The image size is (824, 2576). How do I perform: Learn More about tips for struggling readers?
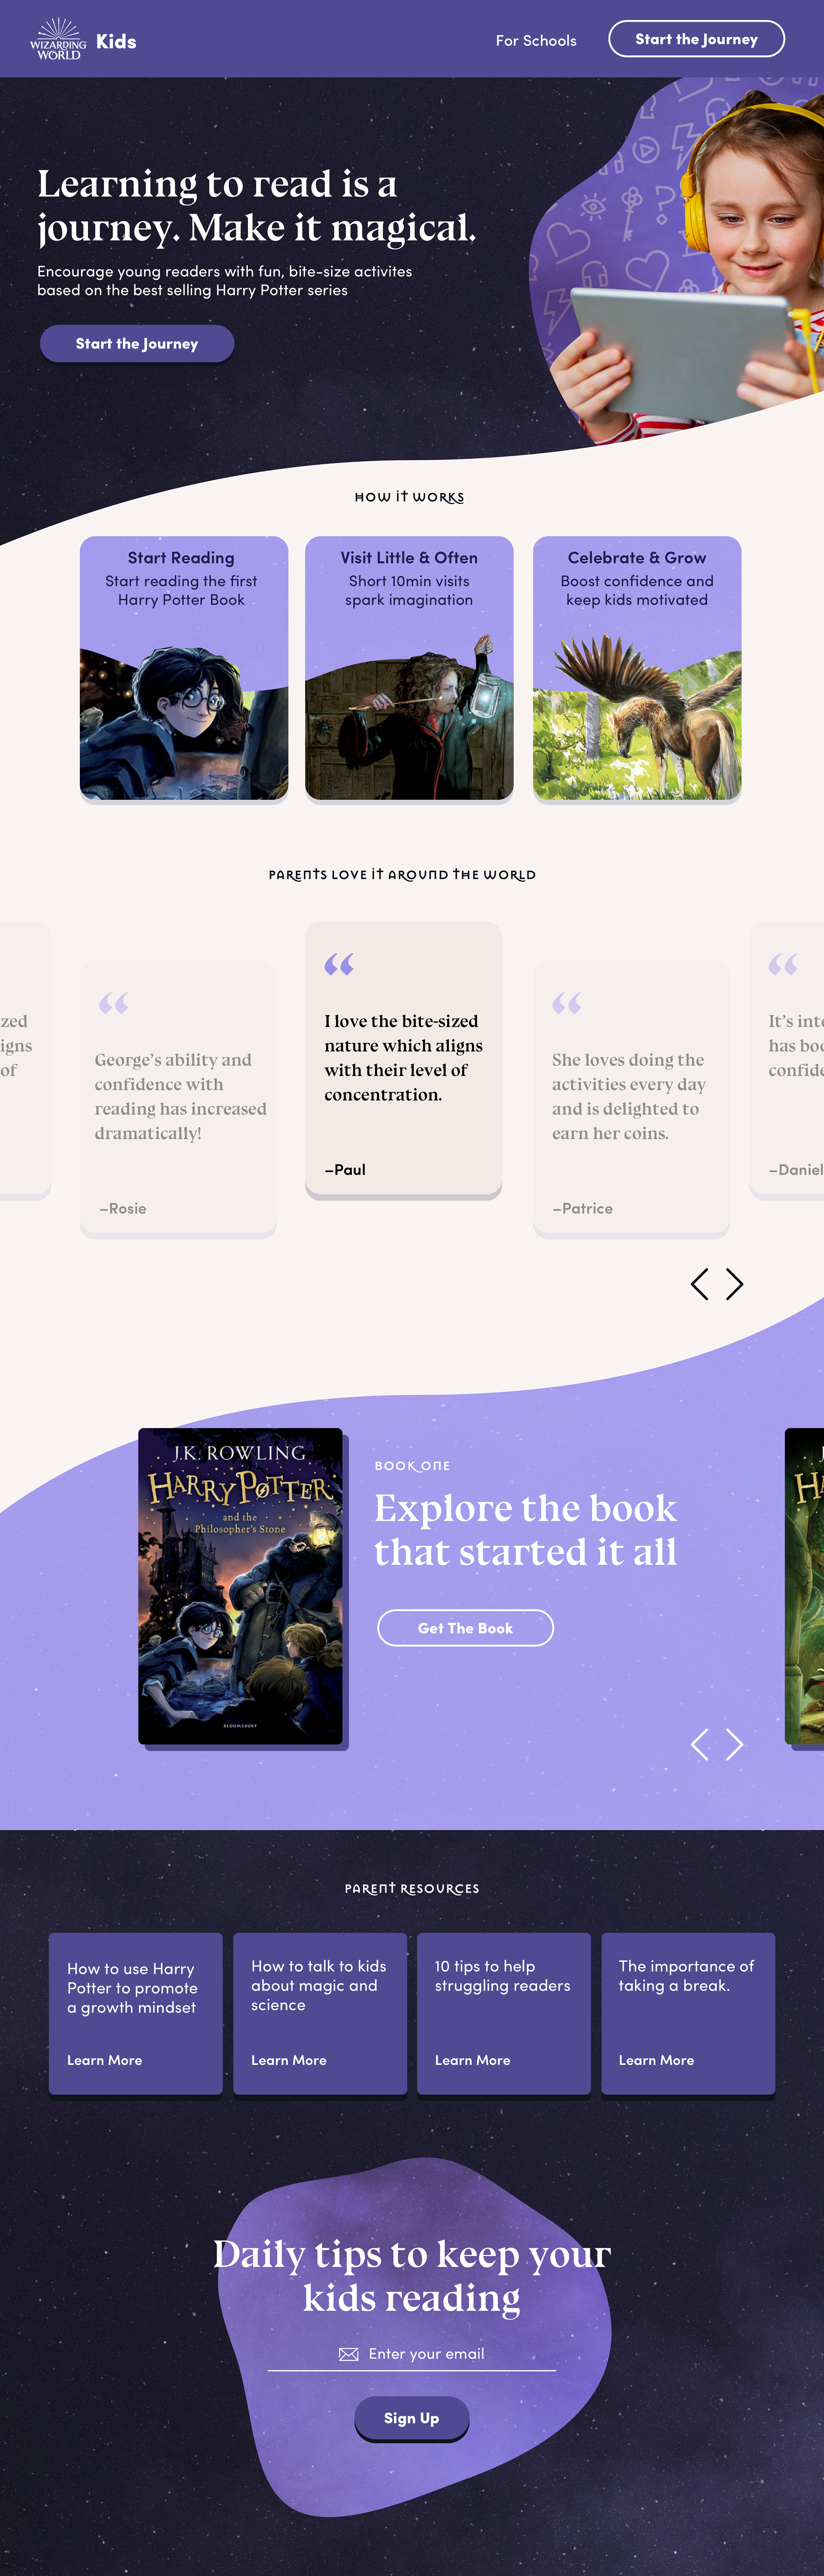(x=473, y=2060)
